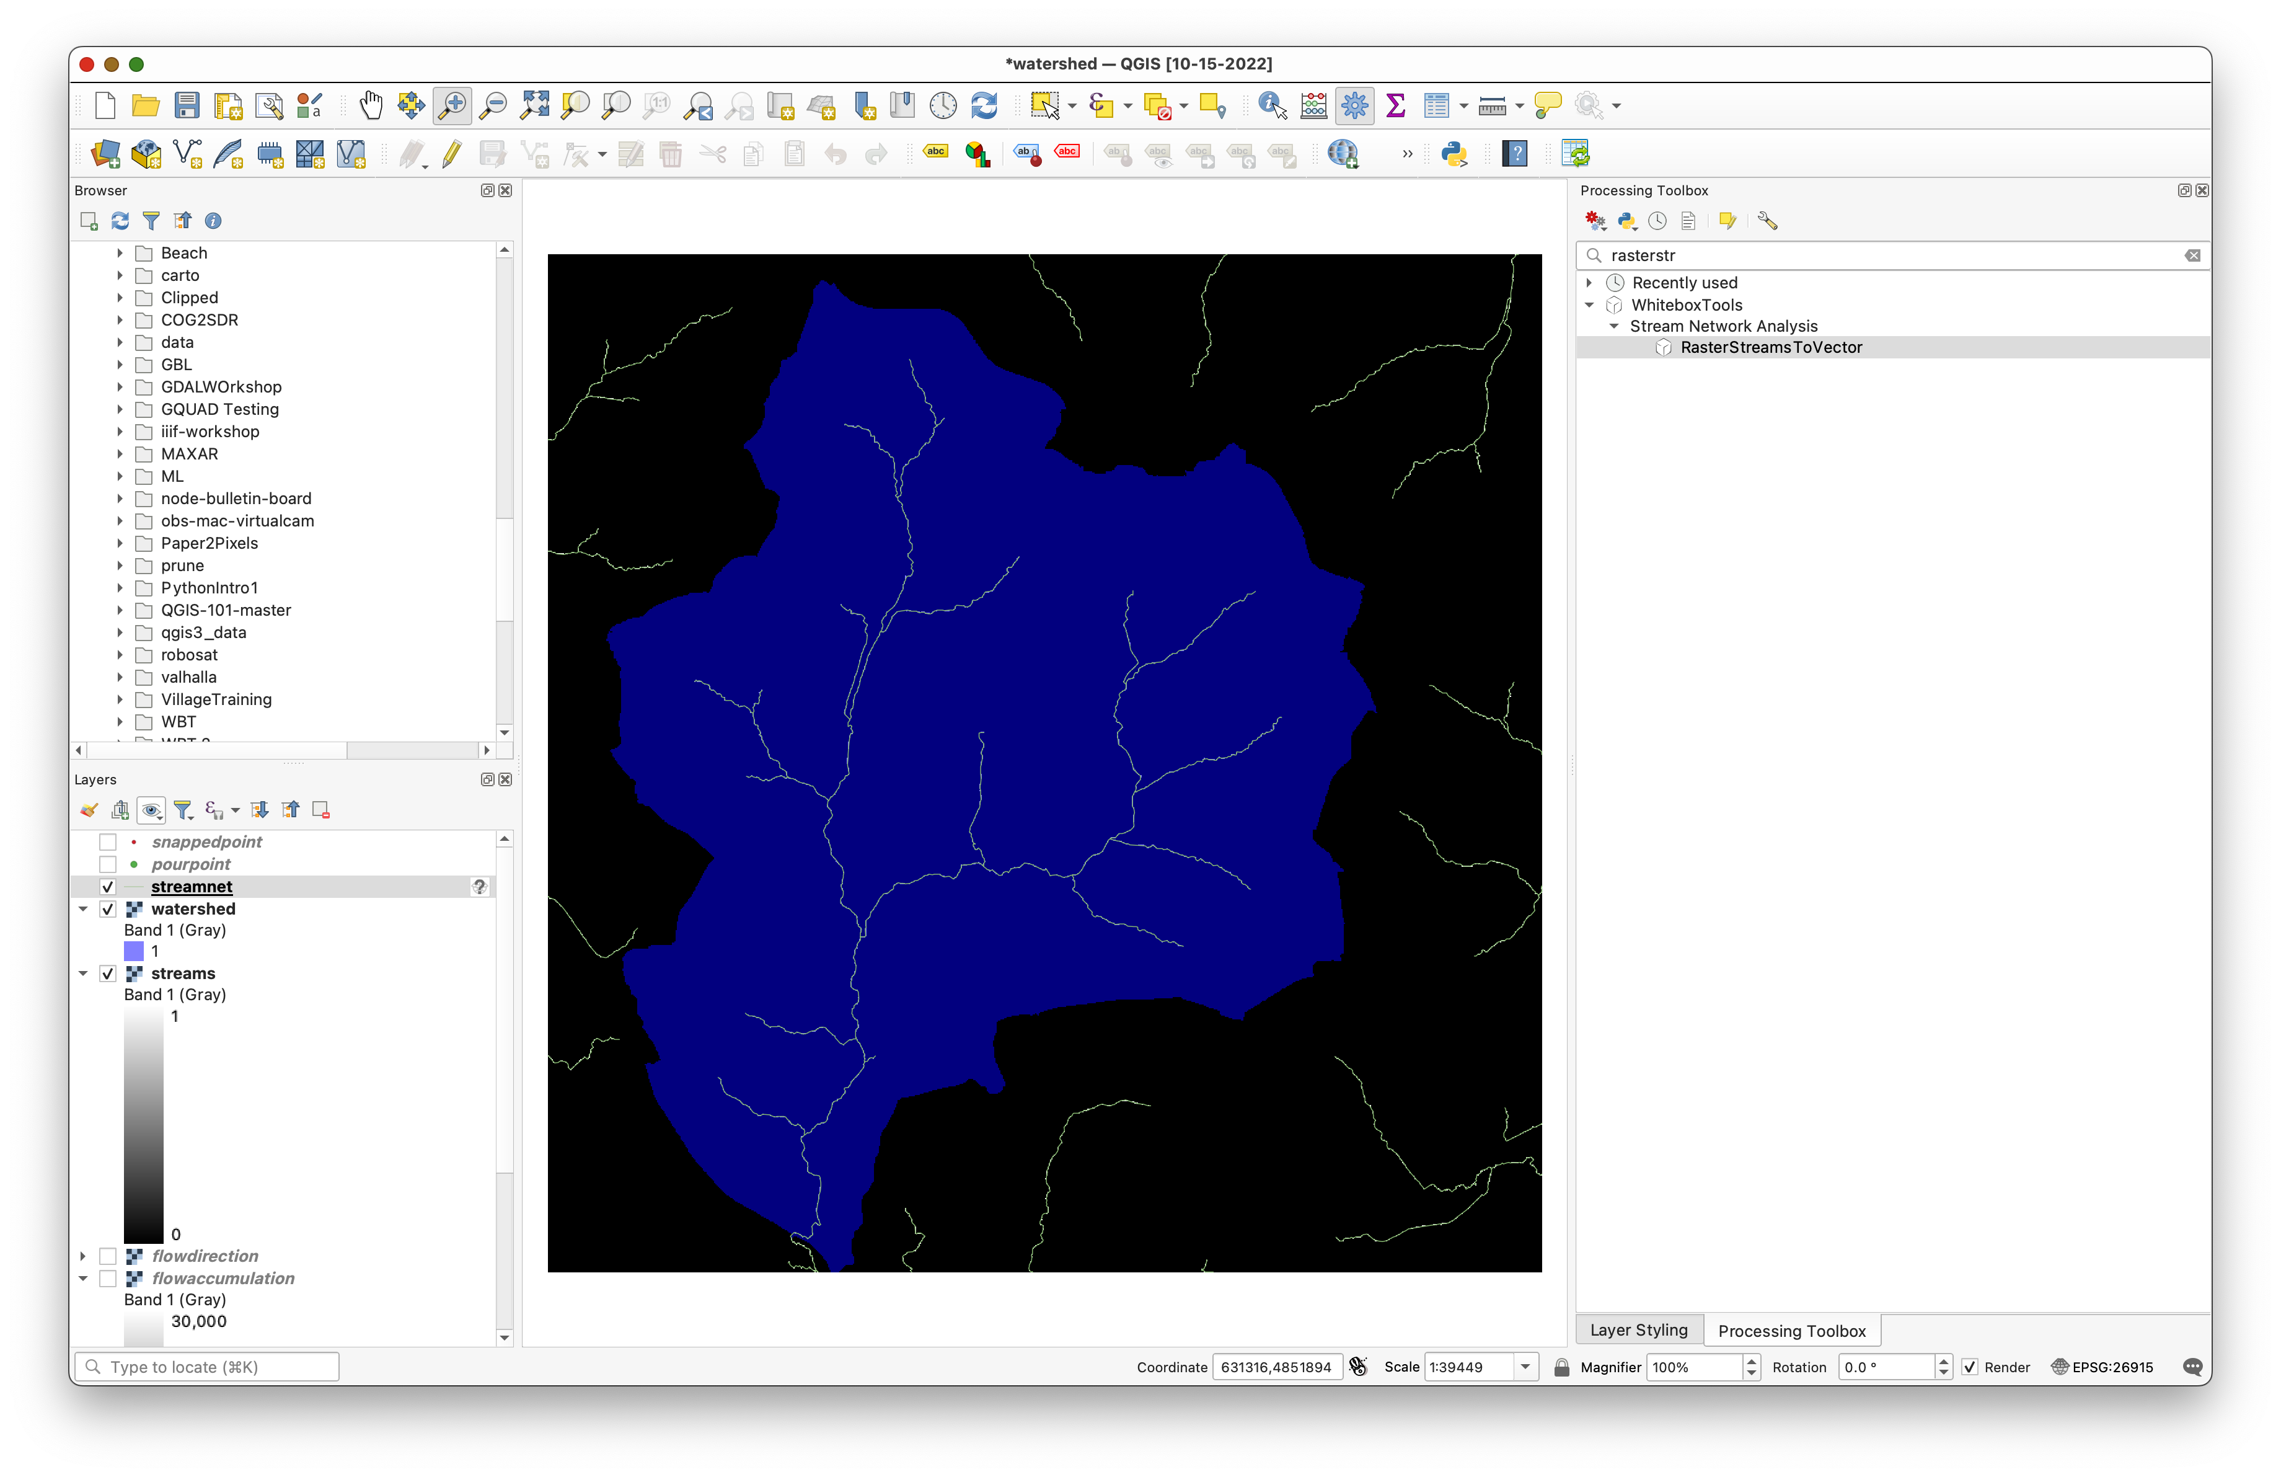Screen dimensions: 2281x1477
Task: Select the Pan Map hand tool
Action: 371,105
